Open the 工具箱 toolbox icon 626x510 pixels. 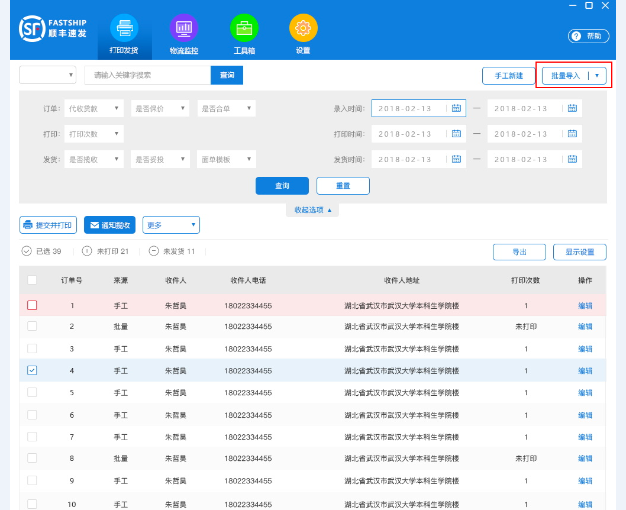tap(244, 28)
